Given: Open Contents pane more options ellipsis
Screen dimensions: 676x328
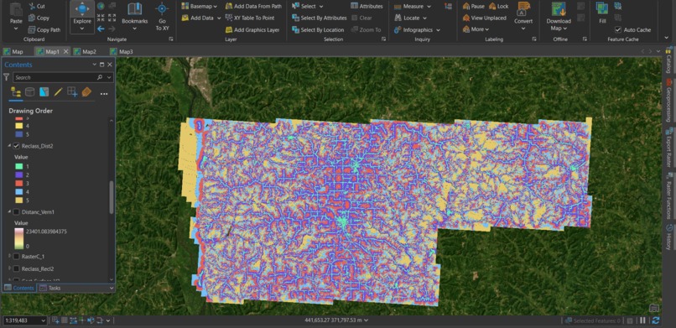Looking at the screenshot, I should tap(104, 93).
